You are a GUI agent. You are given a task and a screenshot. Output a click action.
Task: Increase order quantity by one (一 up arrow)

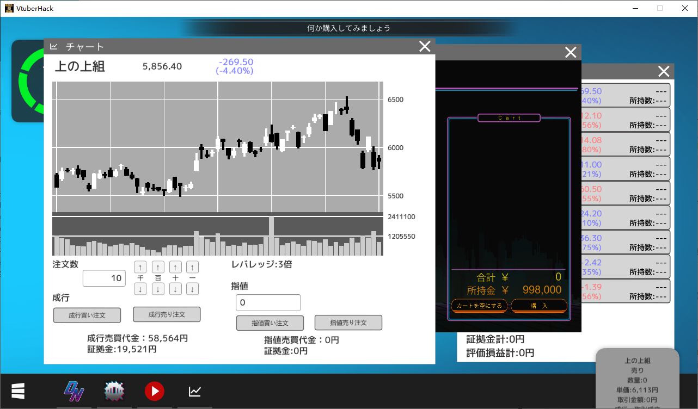tap(192, 267)
